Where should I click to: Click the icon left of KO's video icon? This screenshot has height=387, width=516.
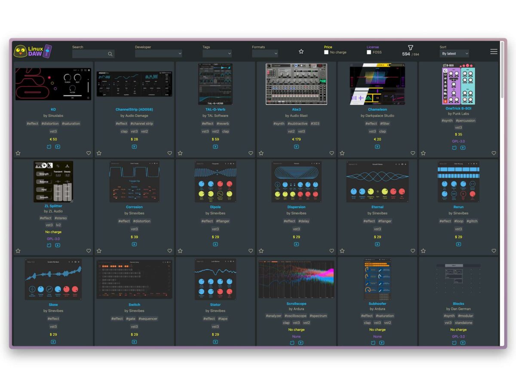[x=49, y=147]
